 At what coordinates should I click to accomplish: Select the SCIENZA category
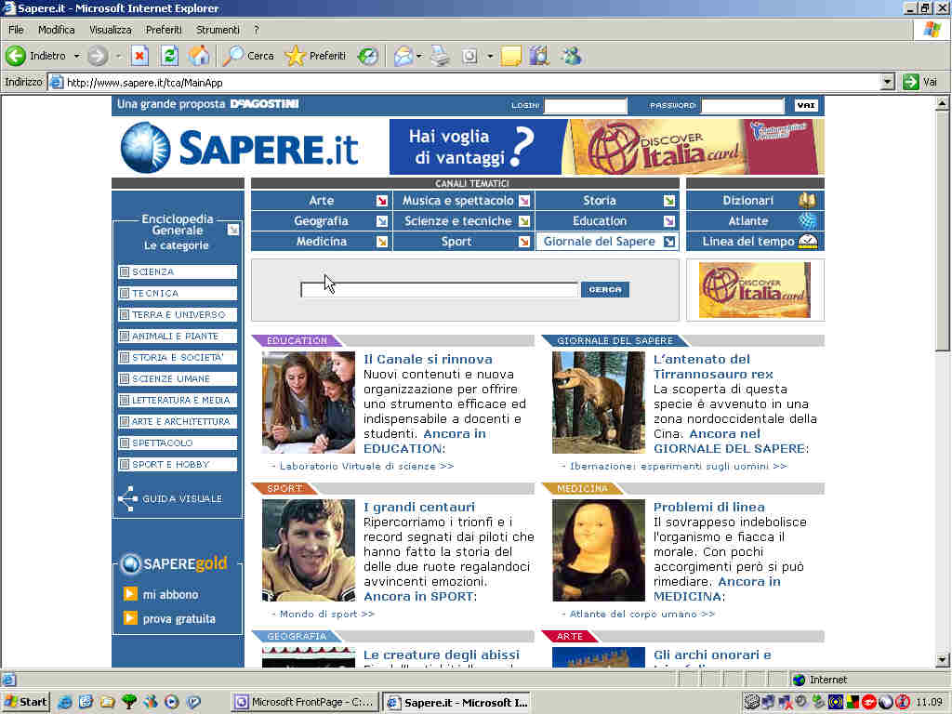point(178,272)
